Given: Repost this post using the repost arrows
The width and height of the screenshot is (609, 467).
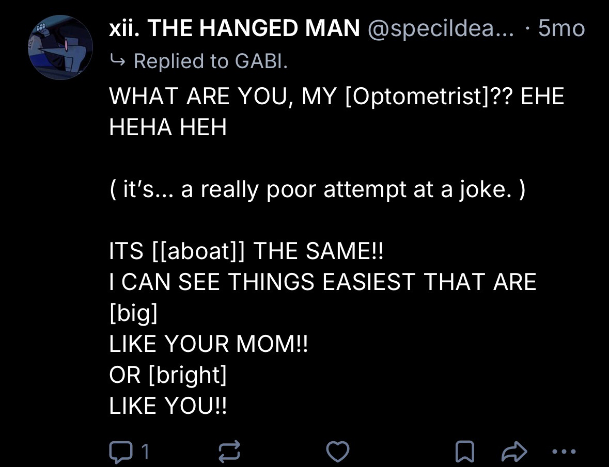Looking at the screenshot, I should coord(229,452).
